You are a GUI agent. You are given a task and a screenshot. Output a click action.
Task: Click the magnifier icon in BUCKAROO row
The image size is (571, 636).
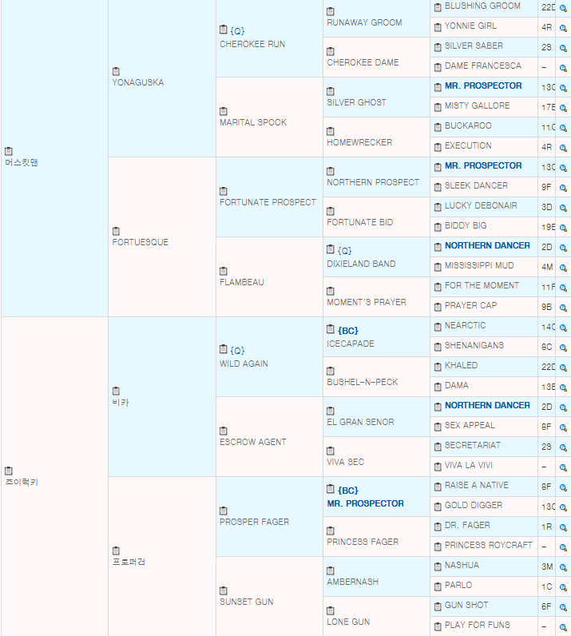563,127
